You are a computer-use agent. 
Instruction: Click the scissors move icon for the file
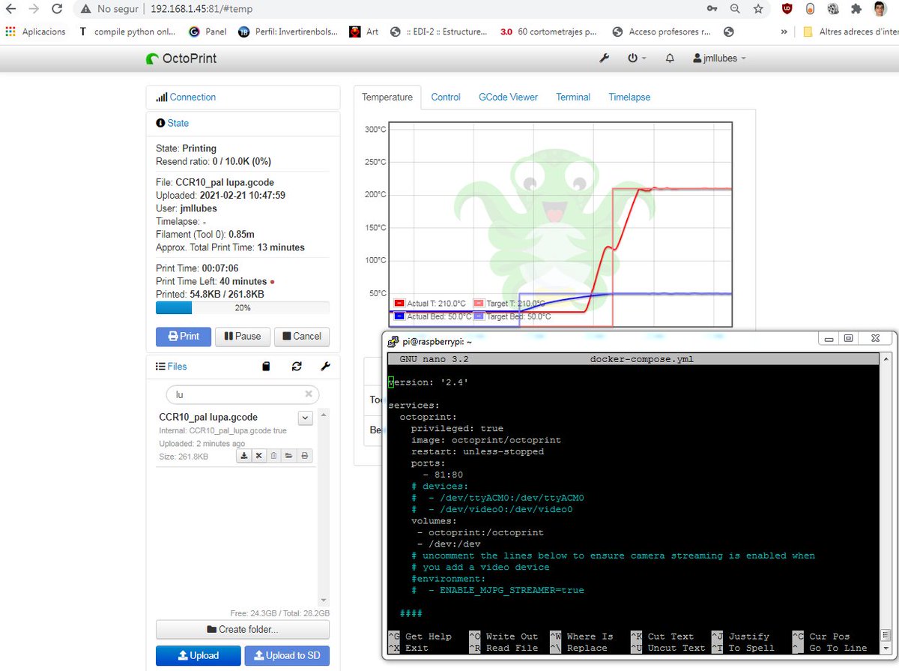click(x=259, y=456)
